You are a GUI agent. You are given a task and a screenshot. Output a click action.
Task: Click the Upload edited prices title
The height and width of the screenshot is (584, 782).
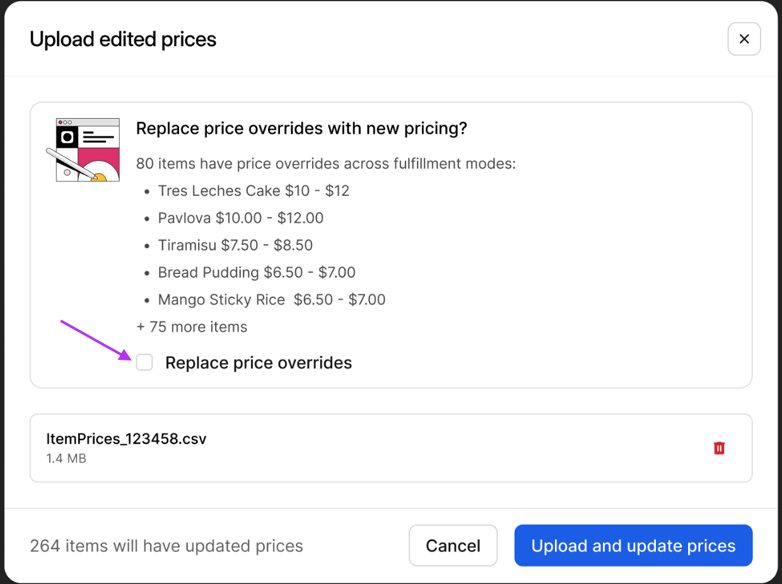(123, 39)
